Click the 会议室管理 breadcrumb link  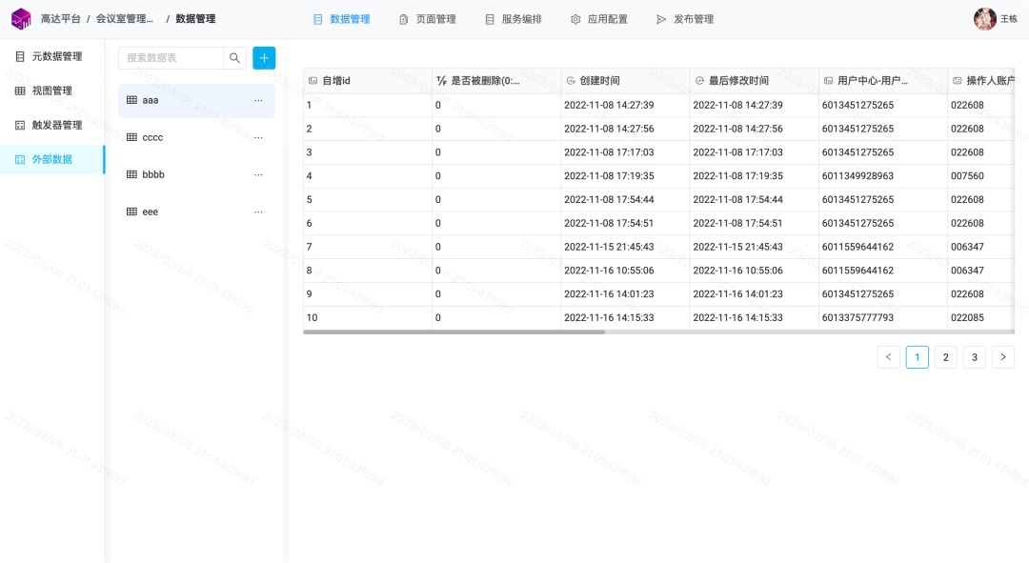(125, 19)
